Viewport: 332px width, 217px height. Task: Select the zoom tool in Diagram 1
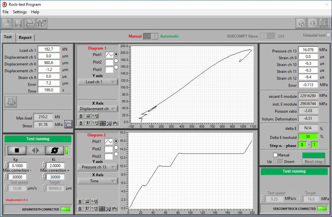(109, 123)
